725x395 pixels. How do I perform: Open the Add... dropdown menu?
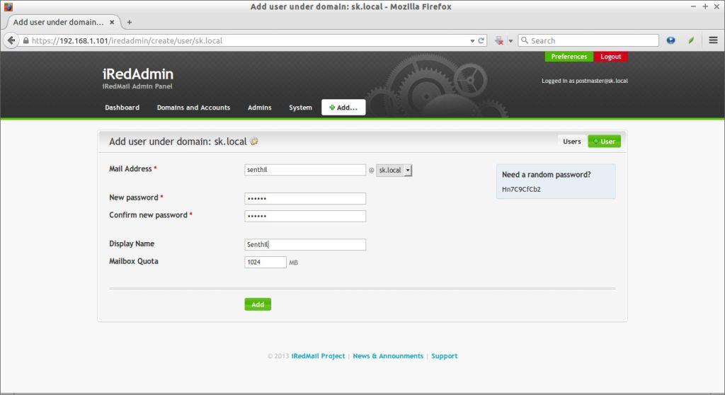tap(343, 108)
